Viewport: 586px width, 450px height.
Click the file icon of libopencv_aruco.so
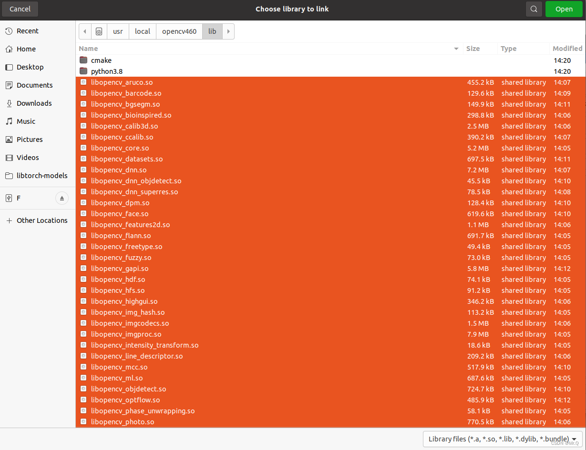pyautogui.click(x=83, y=82)
